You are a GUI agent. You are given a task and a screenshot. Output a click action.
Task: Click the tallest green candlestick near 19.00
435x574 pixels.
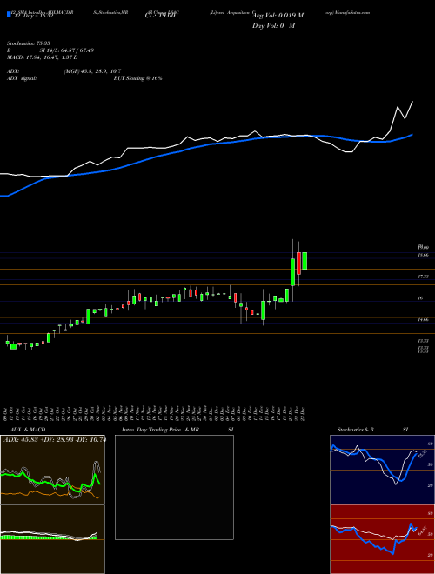click(x=293, y=272)
